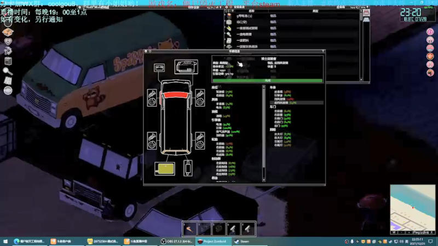This screenshot has width=438, height=246.
Task: Click the green progress bar in vehicle info
Action: [x=268, y=80]
